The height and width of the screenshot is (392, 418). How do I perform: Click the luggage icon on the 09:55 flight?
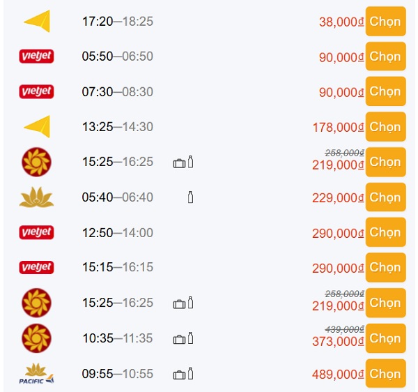click(179, 375)
